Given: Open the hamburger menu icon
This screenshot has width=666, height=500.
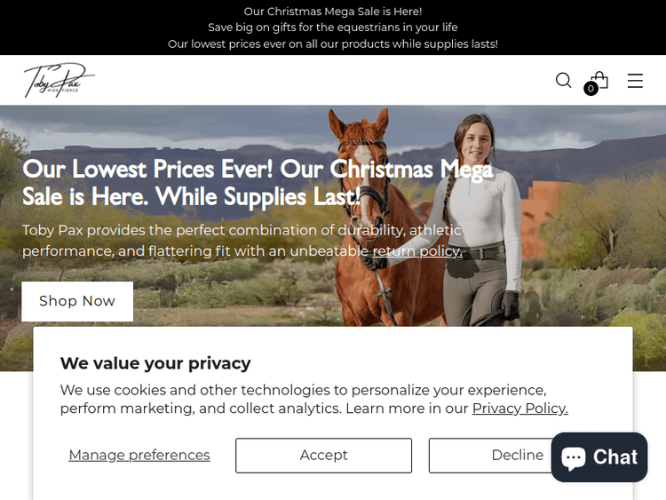Looking at the screenshot, I should coord(635,81).
